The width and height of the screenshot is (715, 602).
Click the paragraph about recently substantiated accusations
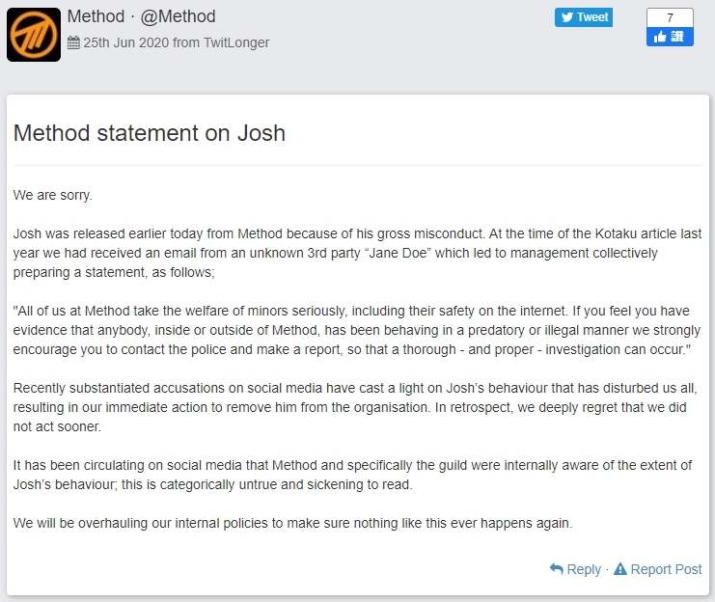tap(357, 406)
